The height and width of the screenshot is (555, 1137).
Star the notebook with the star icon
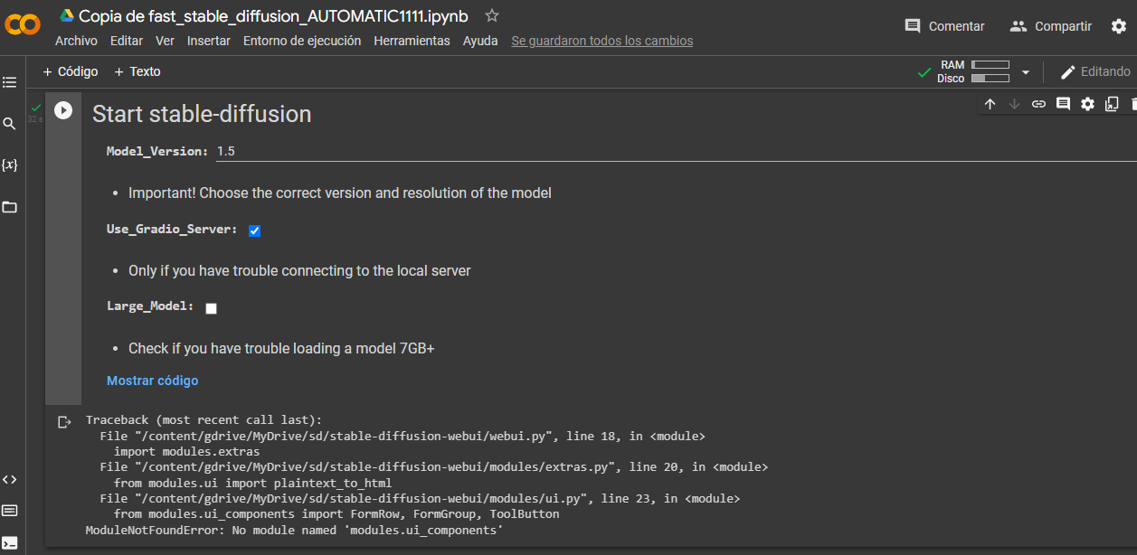(492, 15)
